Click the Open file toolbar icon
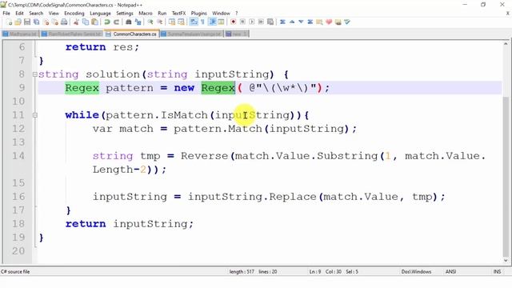The image size is (512, 288). tap(18, 22)
